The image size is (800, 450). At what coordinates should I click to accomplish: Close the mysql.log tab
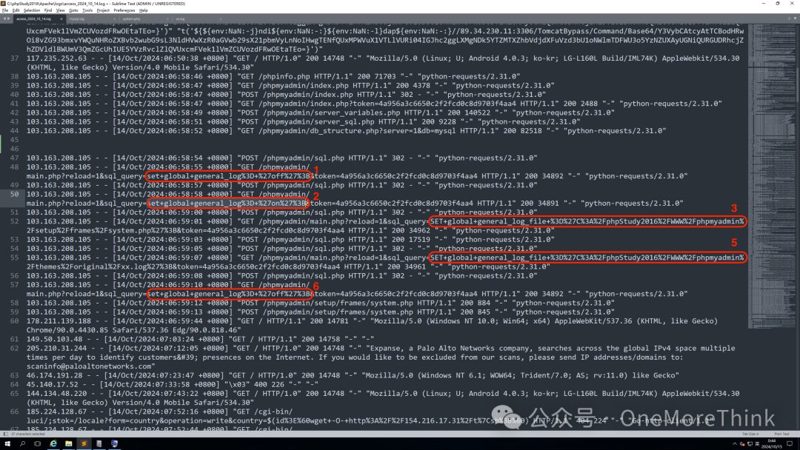point(114,19)
